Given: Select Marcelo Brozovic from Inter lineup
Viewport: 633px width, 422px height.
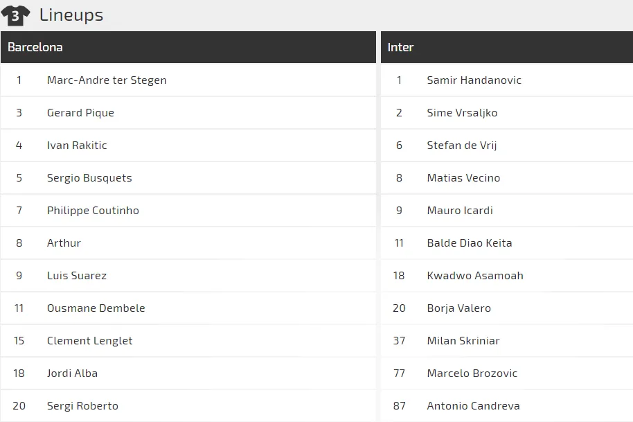Looking at the screenshot, I should pyautogui.click(x=472, y=373).
